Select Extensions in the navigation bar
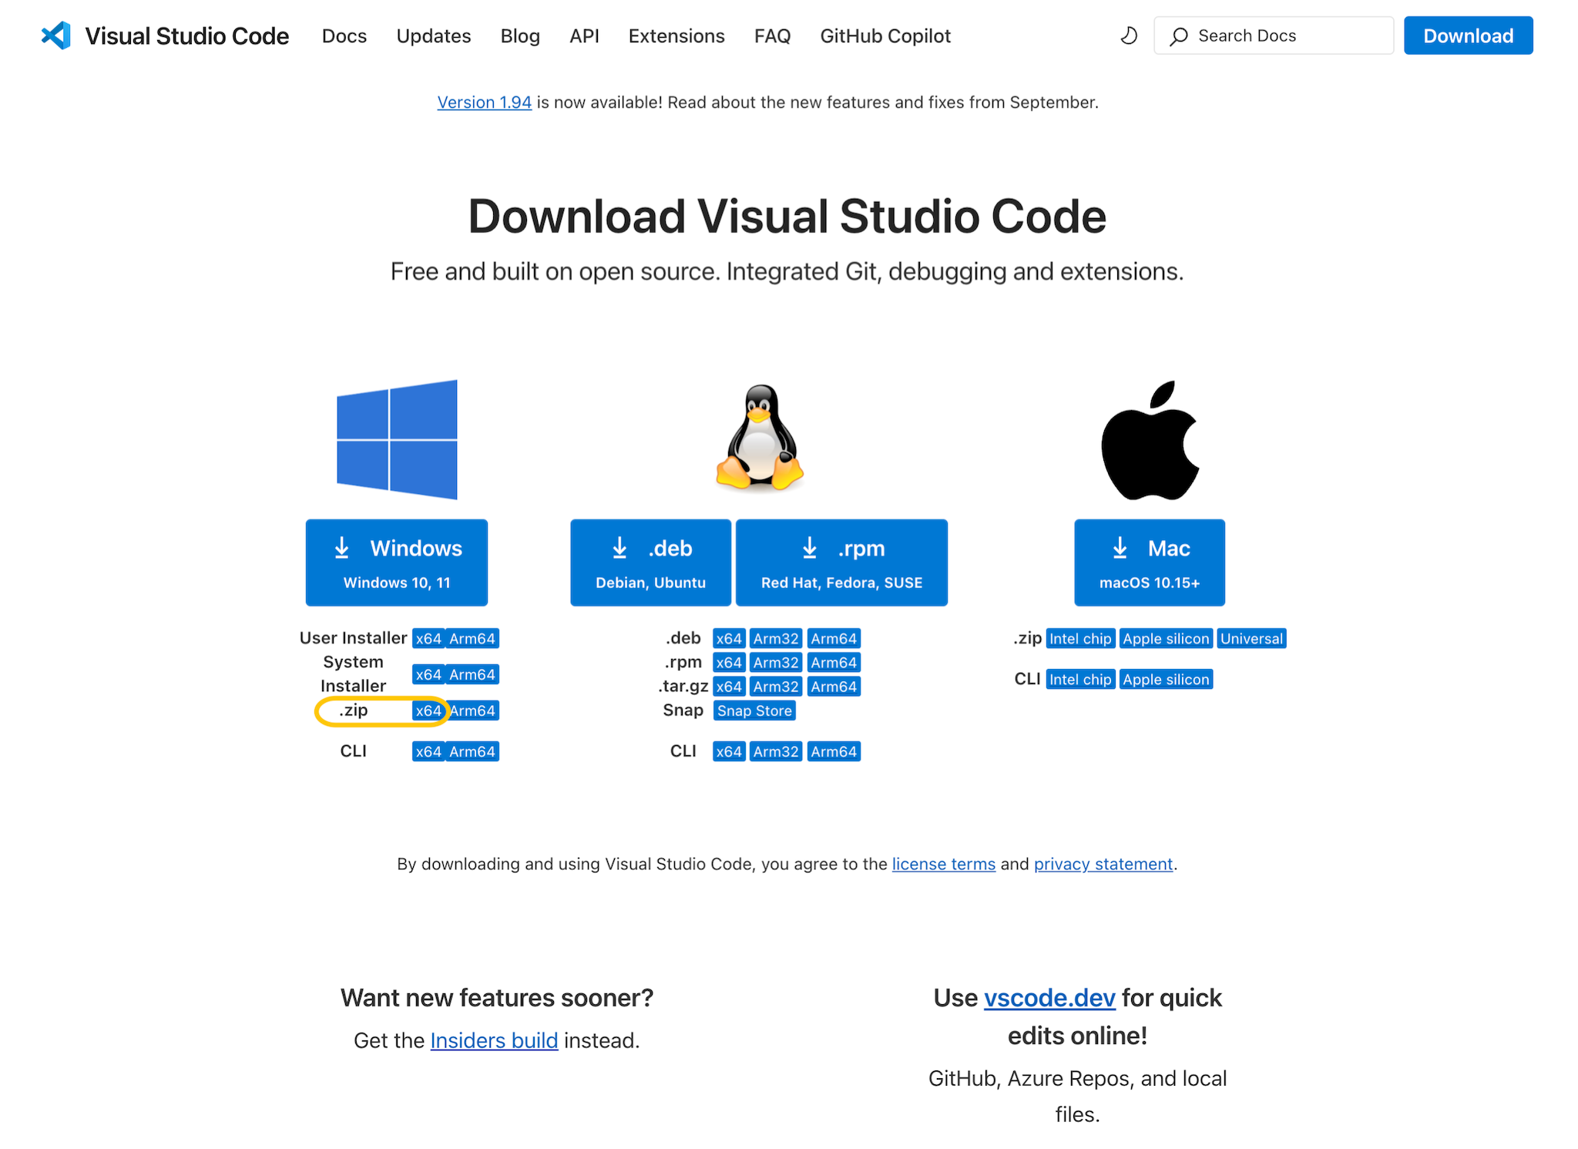The width and height of the screenshot is (1578, 1149). click(676, 35)
